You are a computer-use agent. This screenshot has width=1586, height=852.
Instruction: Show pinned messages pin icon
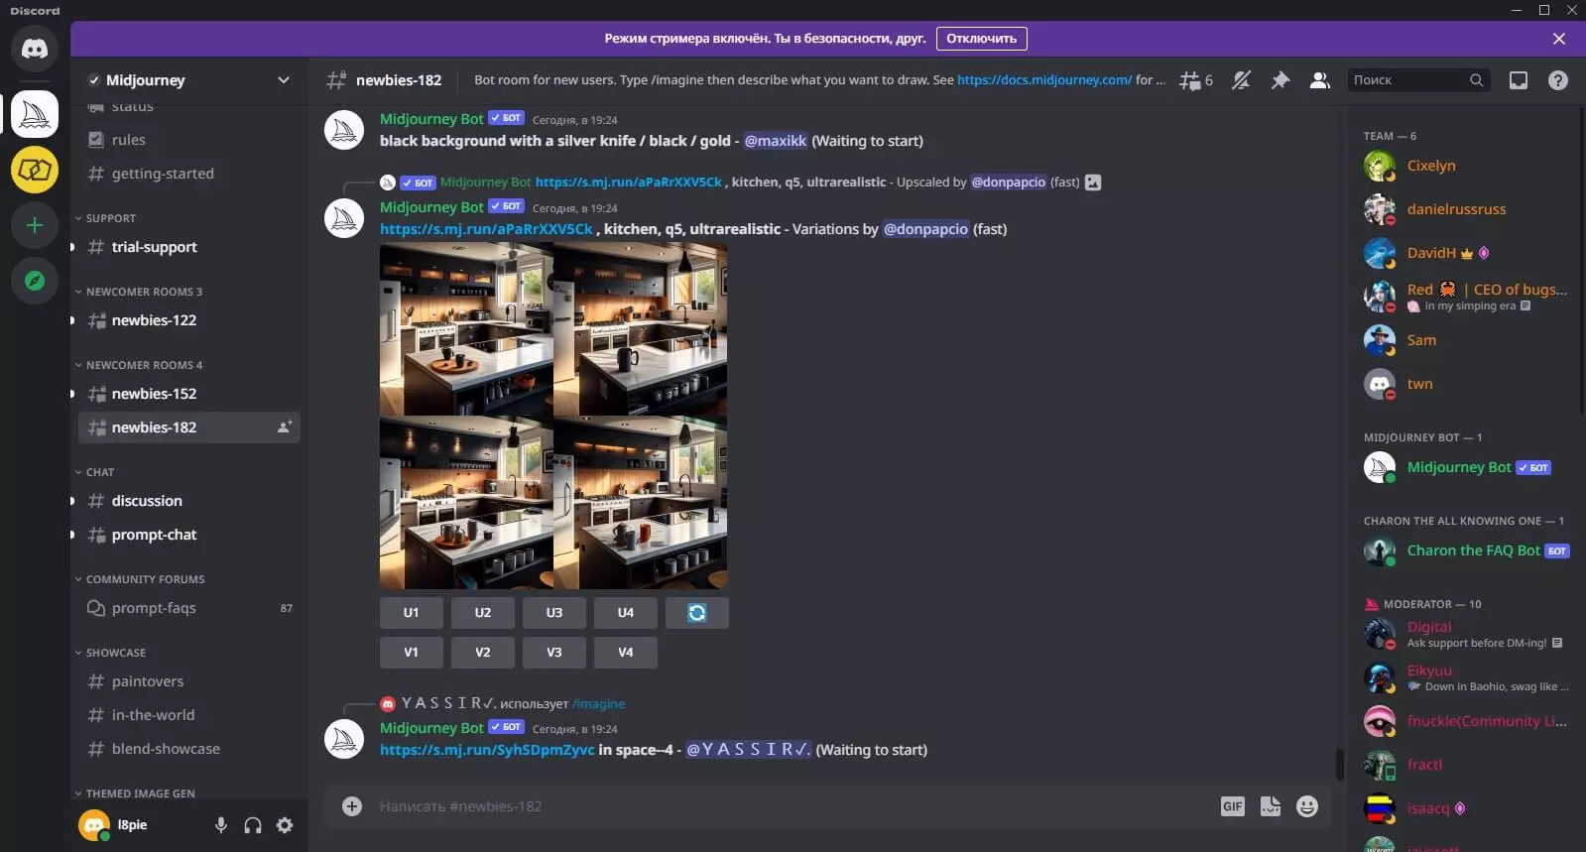point(1281,80)
